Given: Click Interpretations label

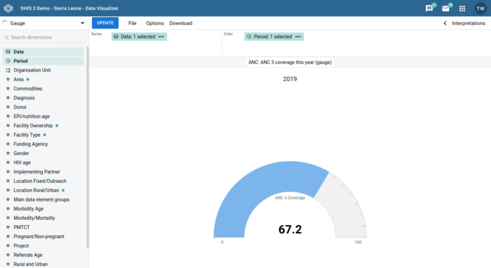Looking at the screenshot, I should pyautogui.click(x=468, y=23).
